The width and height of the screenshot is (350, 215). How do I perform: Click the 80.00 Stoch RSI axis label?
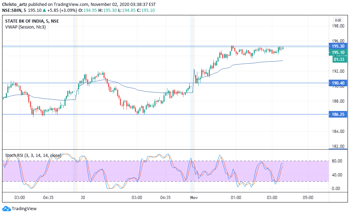337,161
